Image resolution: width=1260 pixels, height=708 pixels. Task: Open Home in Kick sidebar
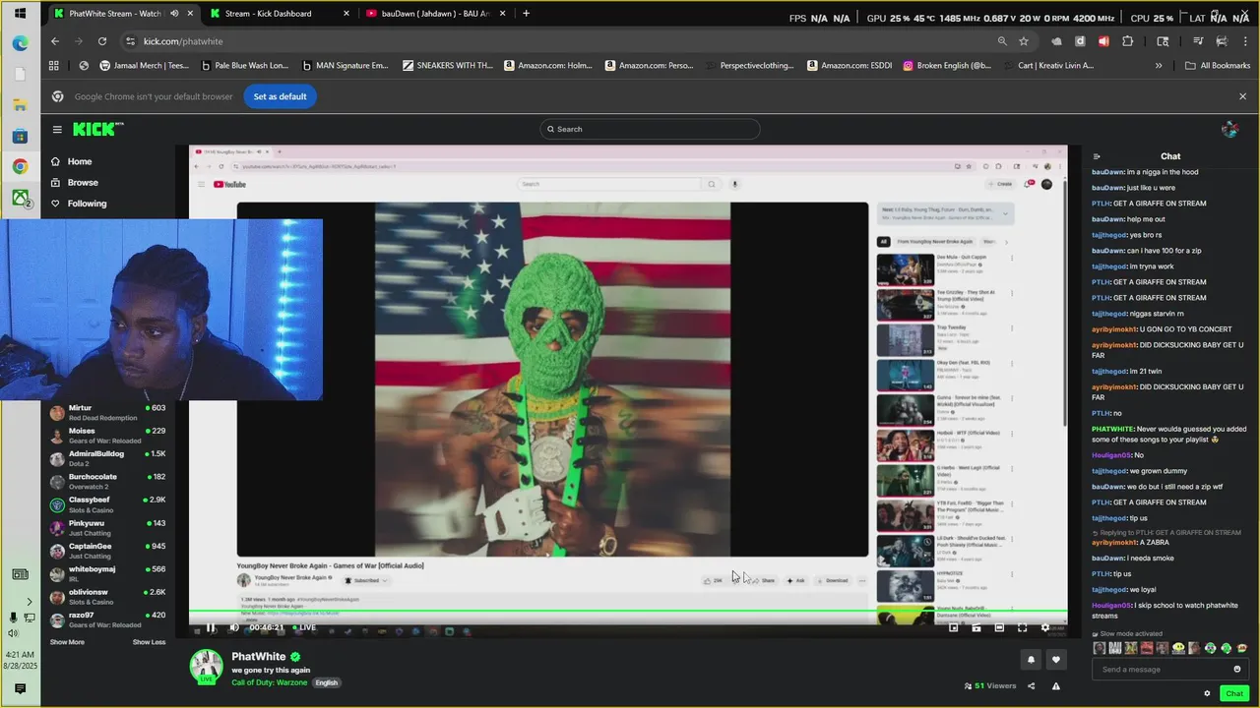tap(80, 161)
